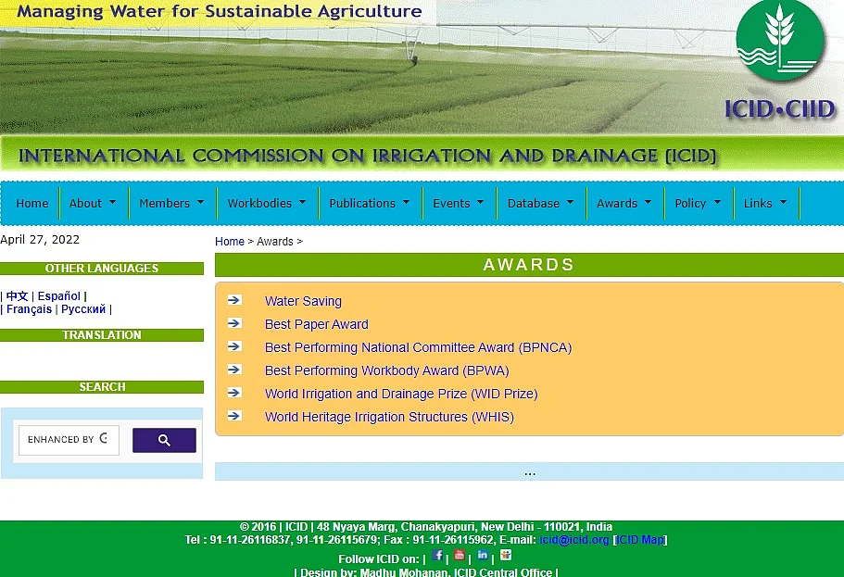Switch language to Chinese (中文)
This screenshot has height=577, width=844.
pos(17,296)
